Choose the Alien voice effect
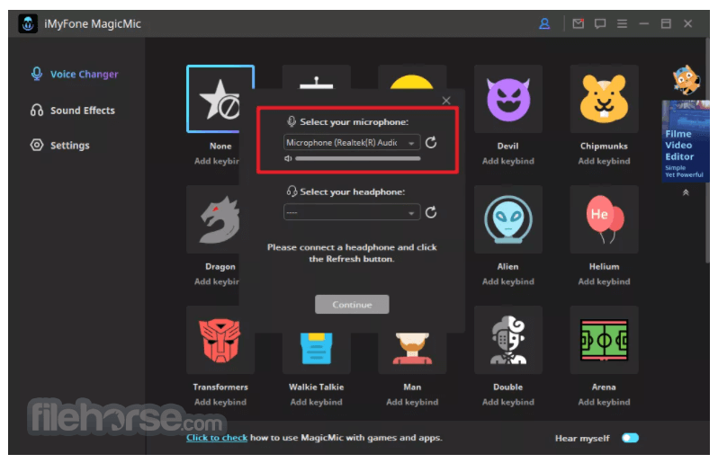Image resolution: width=718 pixels, height=463 pixels. [507, 219]
